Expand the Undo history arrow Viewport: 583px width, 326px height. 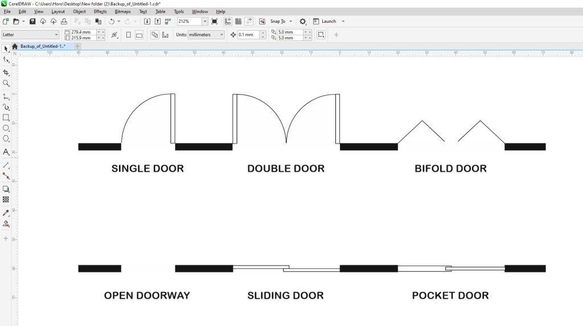tap(119, 22)
